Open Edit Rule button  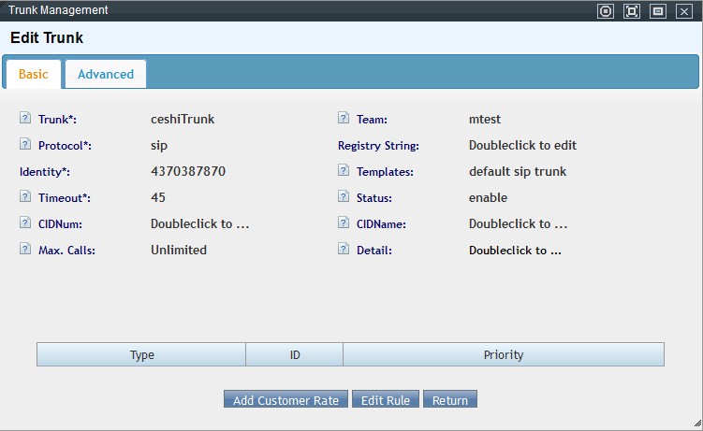[386, 400]
